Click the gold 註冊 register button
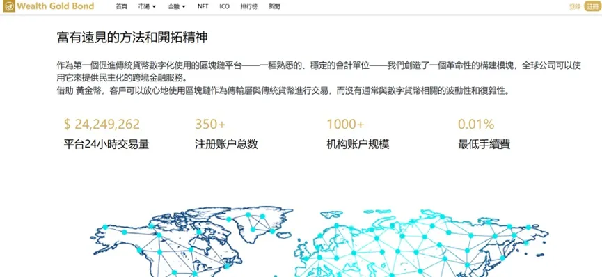The height and width of the screenshot is (277, 602). click(592, 6)
